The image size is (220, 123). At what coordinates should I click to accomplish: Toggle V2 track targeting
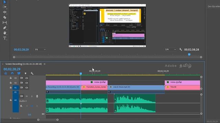click(15, 83)
